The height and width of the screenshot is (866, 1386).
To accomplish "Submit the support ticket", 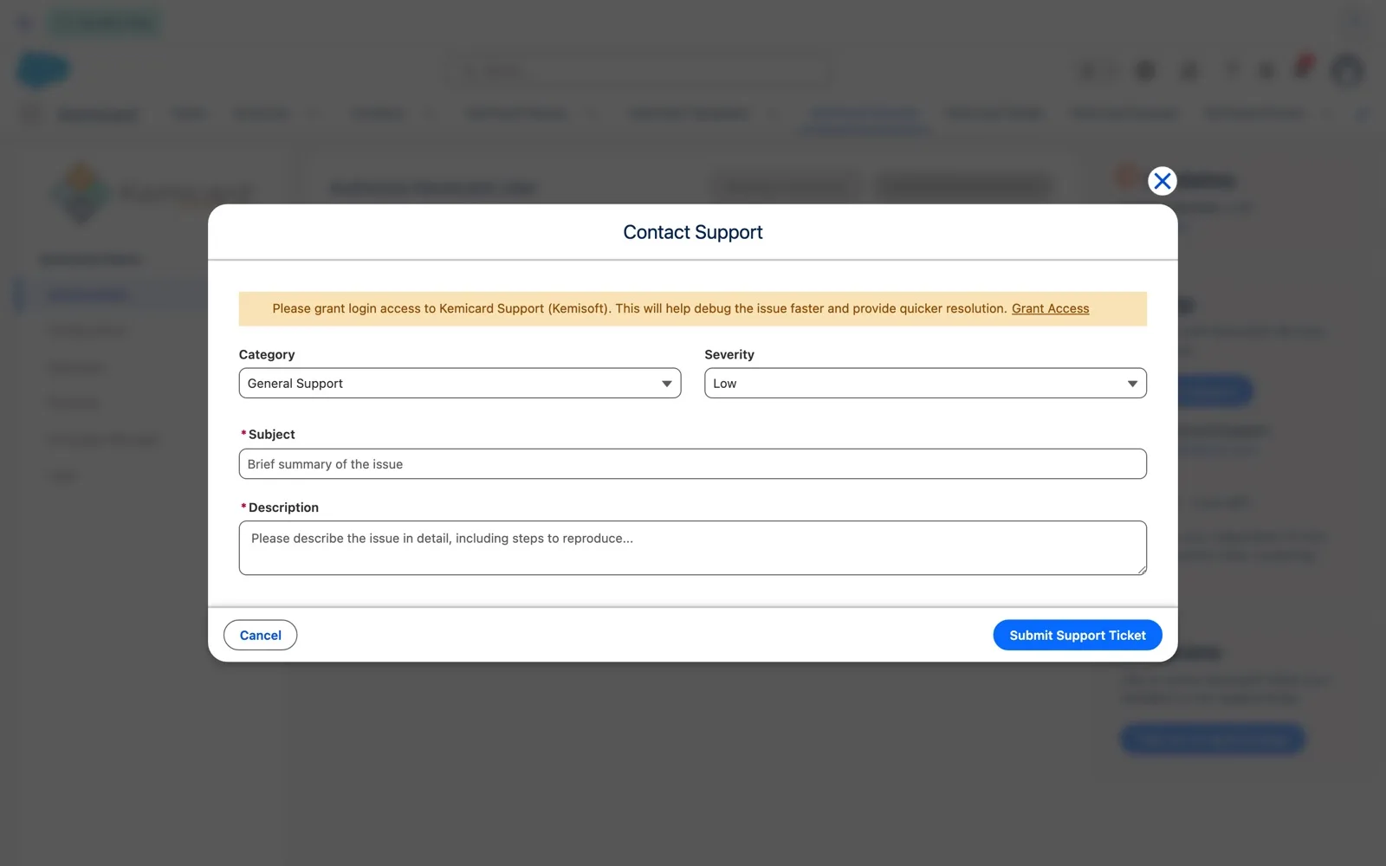I will coord(1078,635).
